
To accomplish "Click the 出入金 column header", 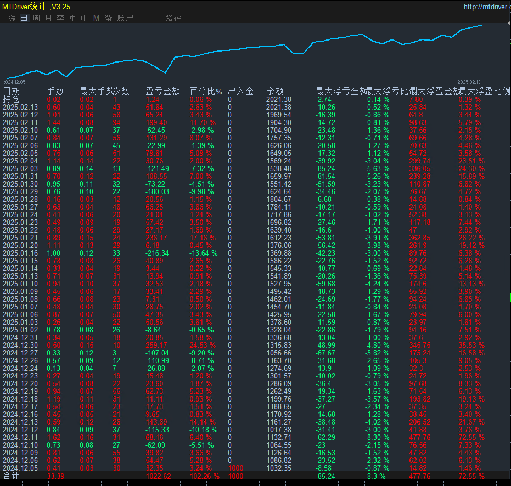I will [240, 91].
